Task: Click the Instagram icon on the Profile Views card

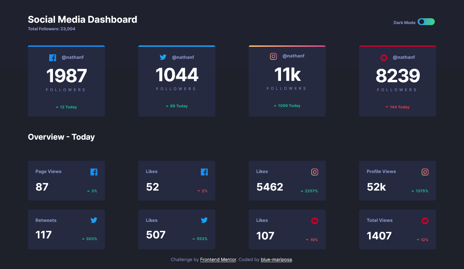Action: point(425,172)
